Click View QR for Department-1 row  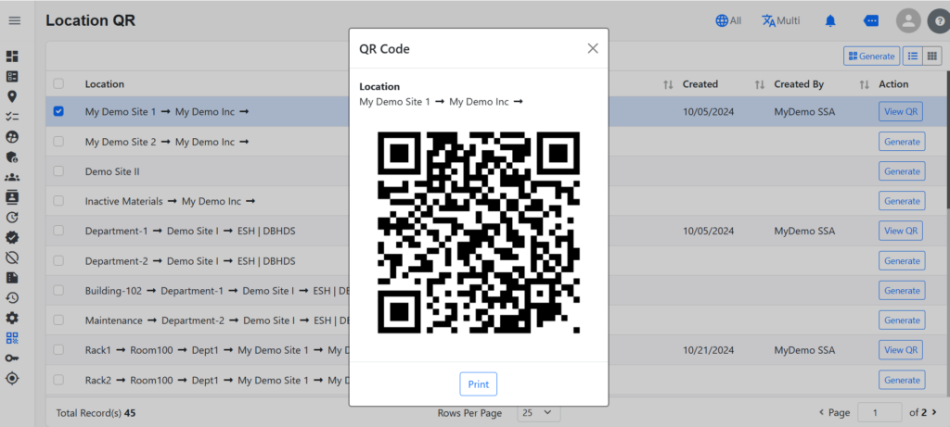click(x=901, y=231)
